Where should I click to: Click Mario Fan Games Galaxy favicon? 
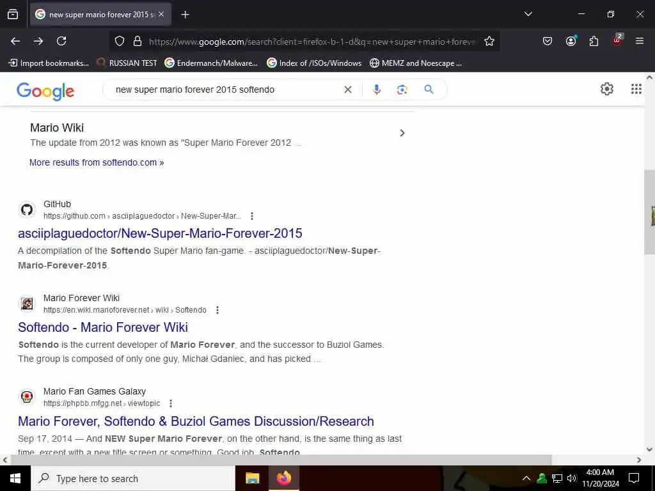pos(27,396)
